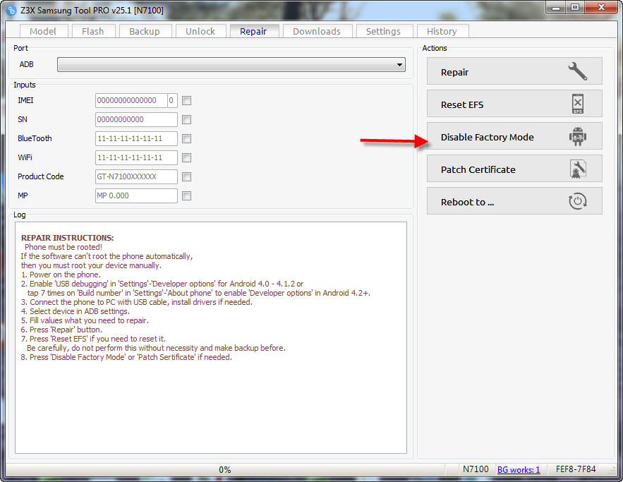Enable the IMEI checkbox
The image size is (623, 482).
(x=186, y=100)
